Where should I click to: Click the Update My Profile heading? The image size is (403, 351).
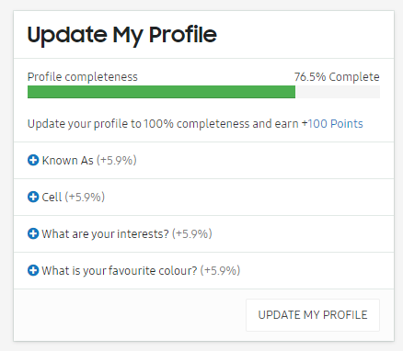[122, 35]
